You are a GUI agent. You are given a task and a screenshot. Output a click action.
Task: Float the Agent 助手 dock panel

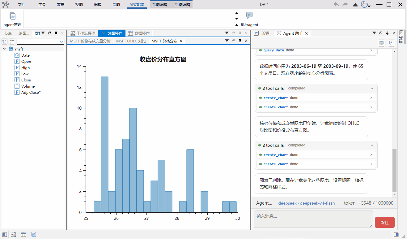click(x=381, y=33)
